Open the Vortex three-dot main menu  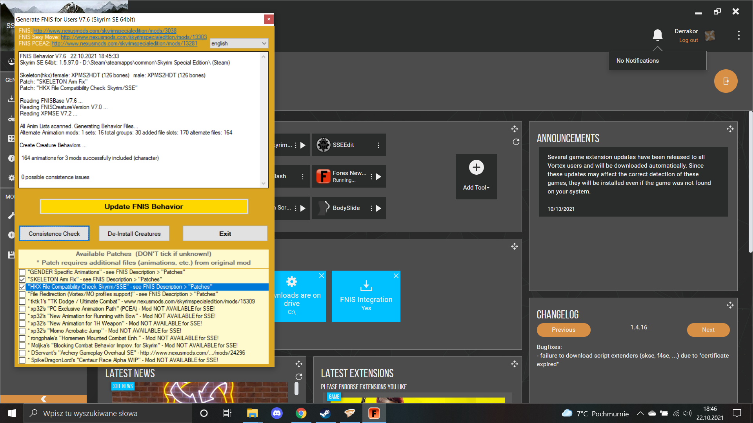click(739, 35)
